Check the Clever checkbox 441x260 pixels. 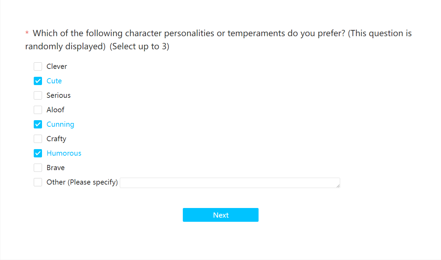tap(38, 66)
